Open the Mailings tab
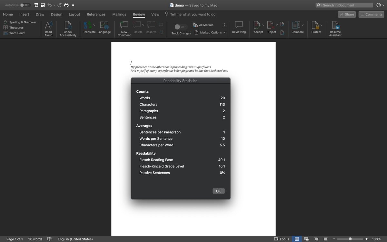Image resolution: width=387 pixels, height=242 pixels. (119, 14)
